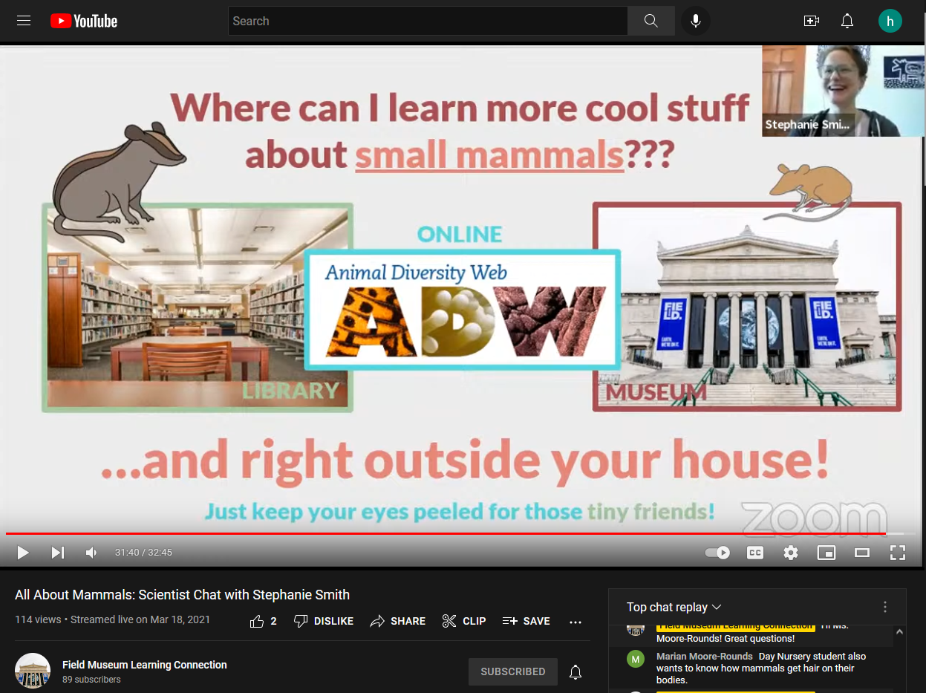Click the SUBSCRIBED button
This screenshot has width=926, height=693.
[x=513, y=671]
